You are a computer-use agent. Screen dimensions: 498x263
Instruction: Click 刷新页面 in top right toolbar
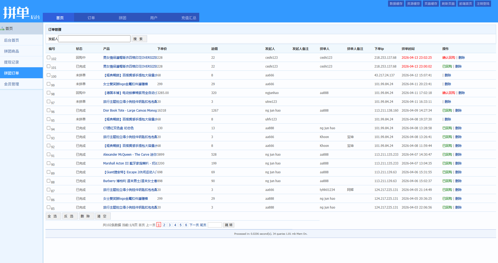448,4
